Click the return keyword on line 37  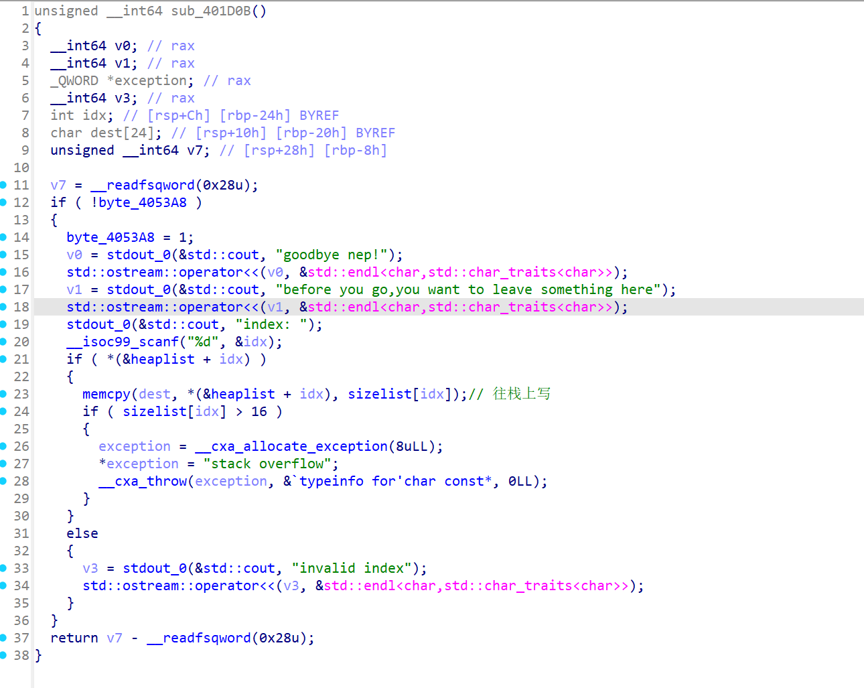coord(74,638)
